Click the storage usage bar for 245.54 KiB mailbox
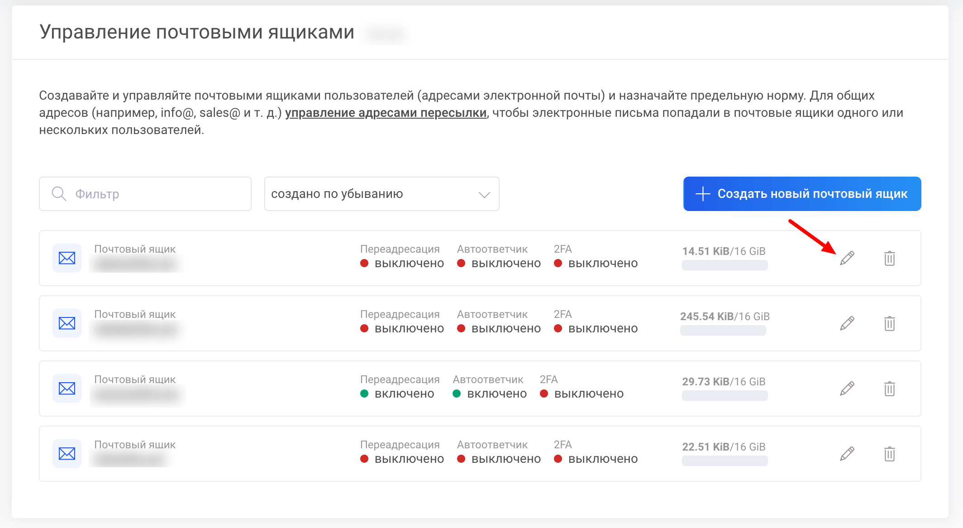This screenshot has width=963, height=528. (723, 331)
